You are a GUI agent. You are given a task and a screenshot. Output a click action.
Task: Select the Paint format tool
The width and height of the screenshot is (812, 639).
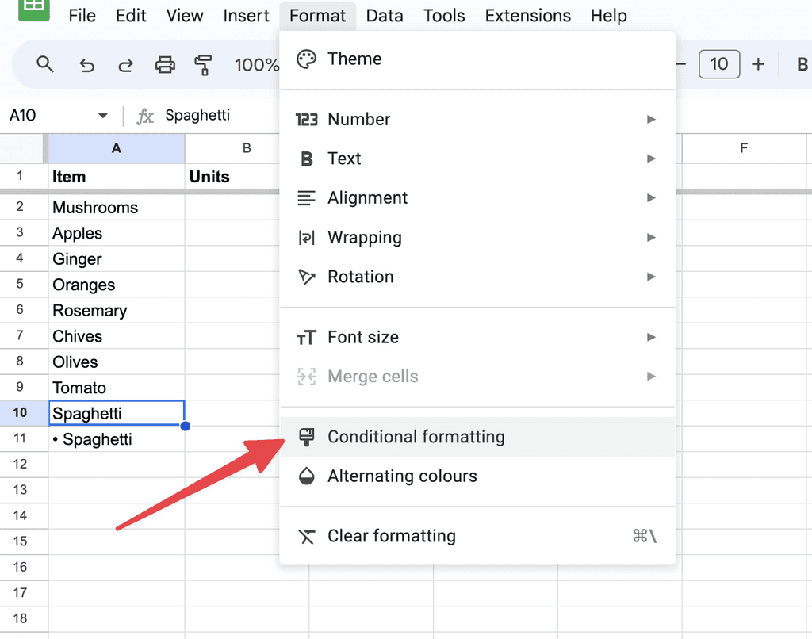[x=204, y=65]
